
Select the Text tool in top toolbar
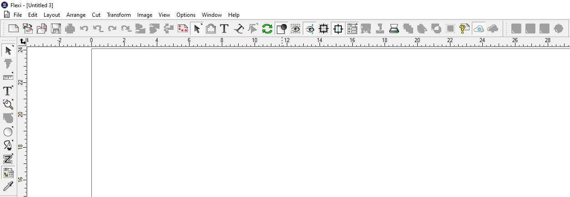click(x=224, y=29)
